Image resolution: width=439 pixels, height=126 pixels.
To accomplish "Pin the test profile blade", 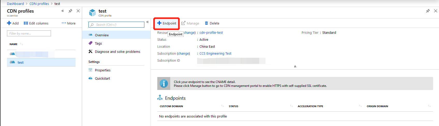I will pyautogui.click(x=428, y=11).
